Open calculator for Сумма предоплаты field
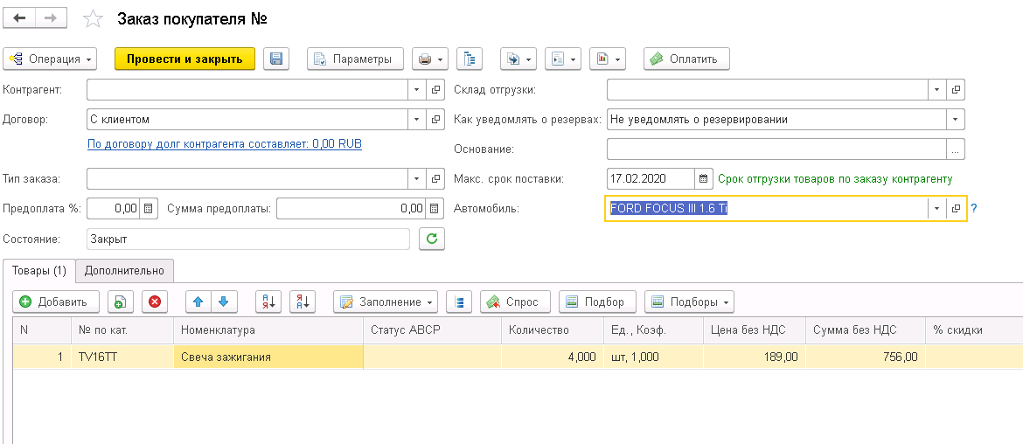1023x444 pixels. [434, 209]
